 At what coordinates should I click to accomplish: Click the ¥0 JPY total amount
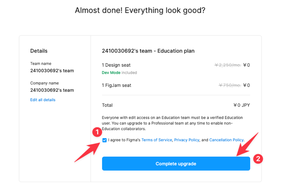point(242,105)
